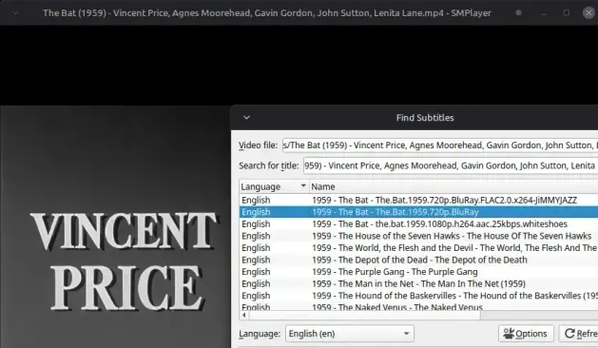Image resolution: width=598 pixels, height=348 pixels.
Task: Click the Options button
Action: pos(526,334)
